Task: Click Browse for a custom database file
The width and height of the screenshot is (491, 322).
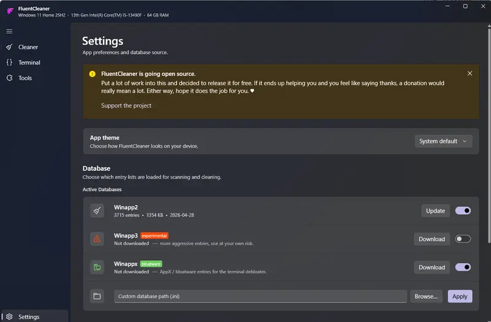Action: pyautogui.click(x=426, y=296)
